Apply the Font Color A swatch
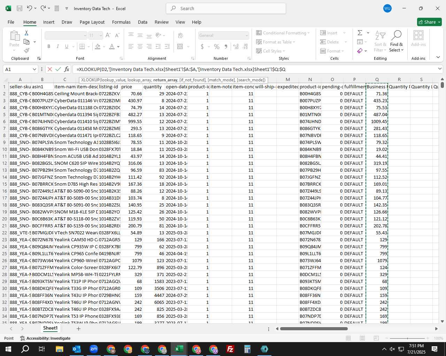 coord(112,46)
